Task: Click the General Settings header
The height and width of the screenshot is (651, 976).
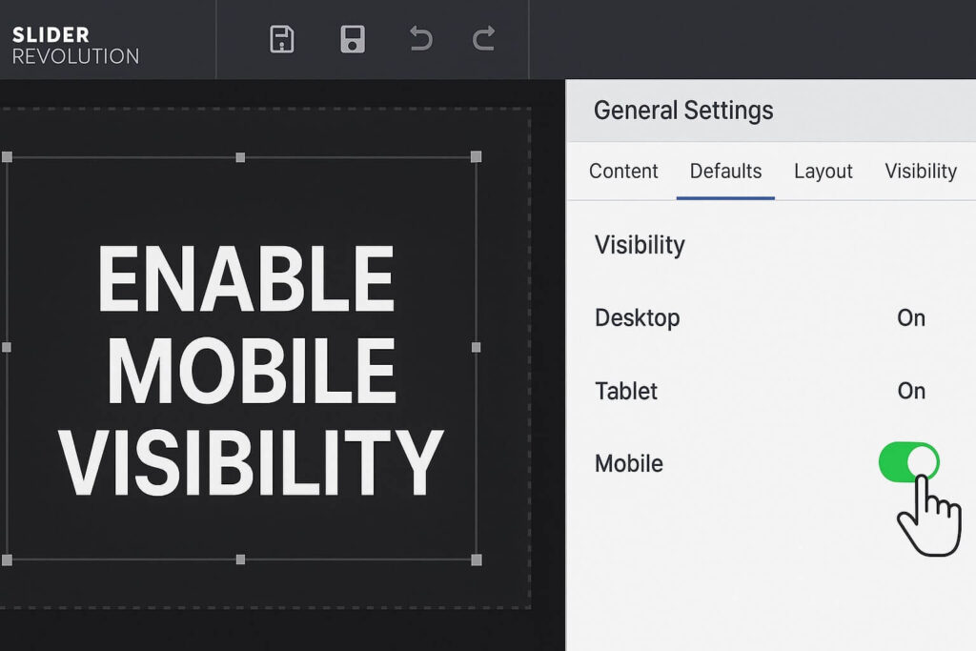Action: click(682, 111)
